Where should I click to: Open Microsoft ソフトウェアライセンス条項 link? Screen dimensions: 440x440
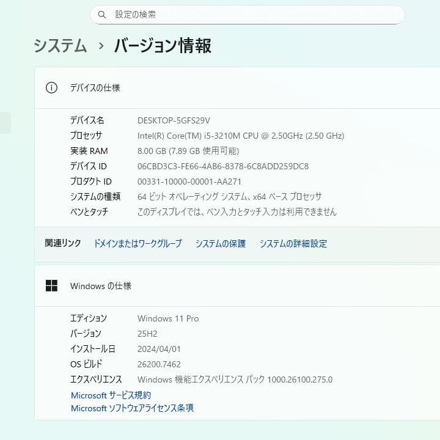point(132,408)
